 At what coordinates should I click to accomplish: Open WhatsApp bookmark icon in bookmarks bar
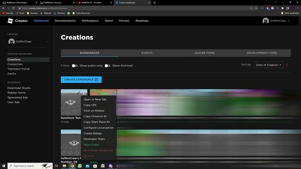[69, 13]
